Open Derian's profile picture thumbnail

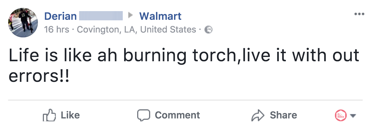pos(23,23)
